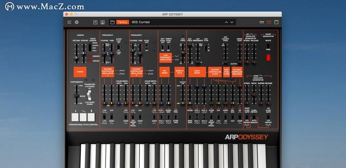Image resolution: width=346 pixels, height=168 pixels.
Task: Click the red VOICES indicator button
Action: (90, 61)
